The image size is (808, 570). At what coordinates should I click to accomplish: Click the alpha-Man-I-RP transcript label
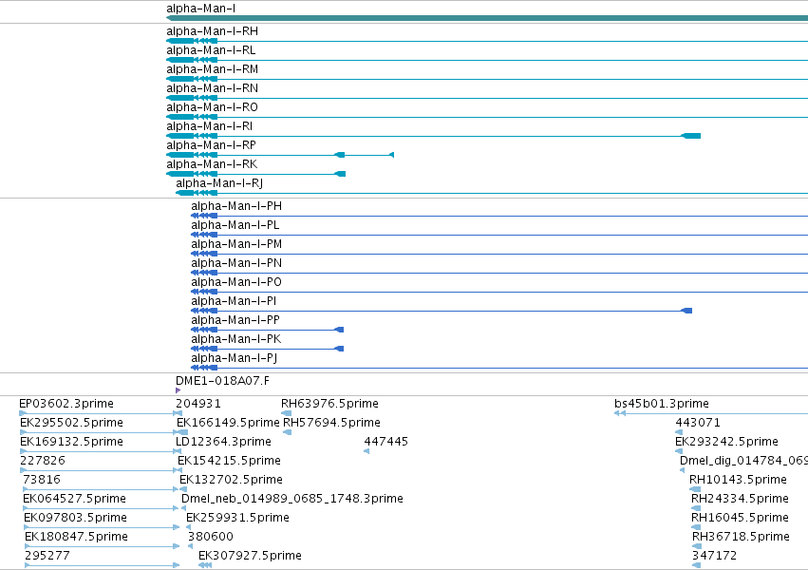coord(211,146)
